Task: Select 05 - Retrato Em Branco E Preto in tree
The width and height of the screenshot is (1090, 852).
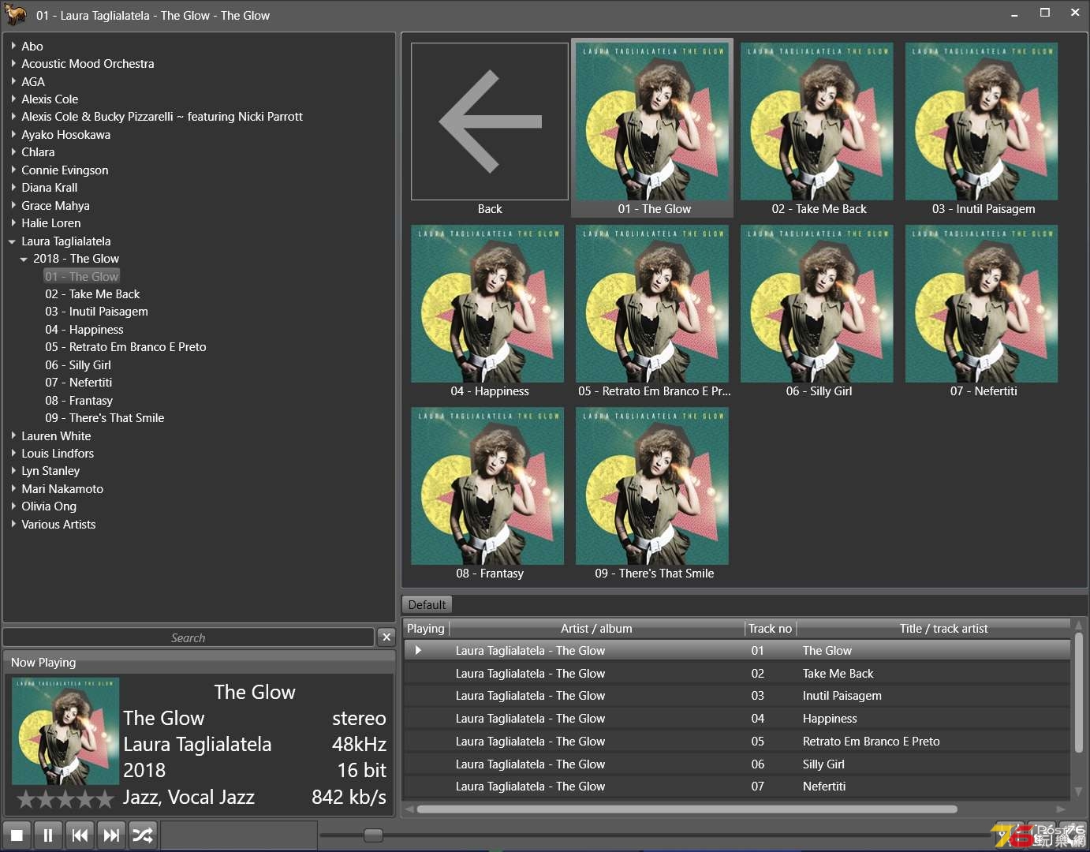Action: (125, 347)
